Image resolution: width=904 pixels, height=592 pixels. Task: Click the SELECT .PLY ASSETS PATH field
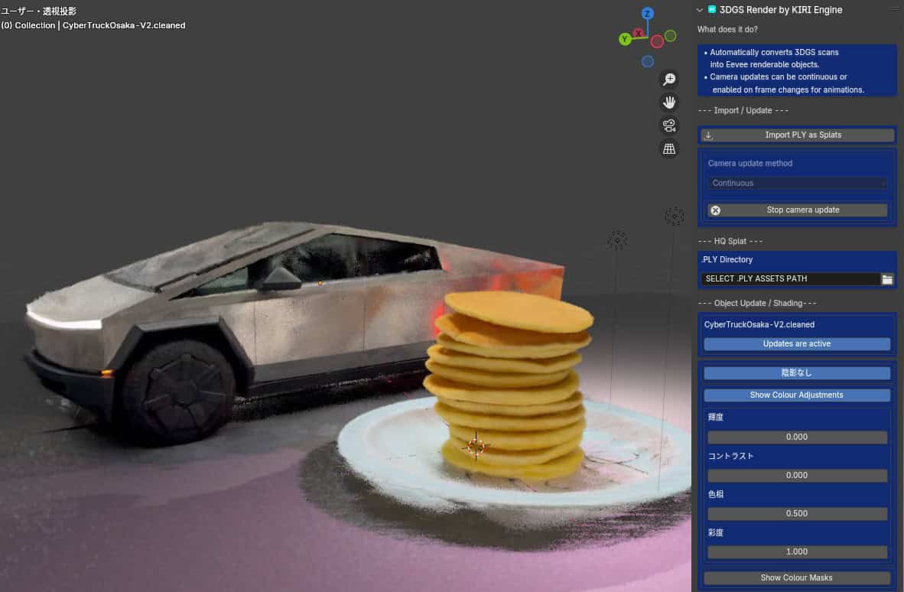pos(790,279)
